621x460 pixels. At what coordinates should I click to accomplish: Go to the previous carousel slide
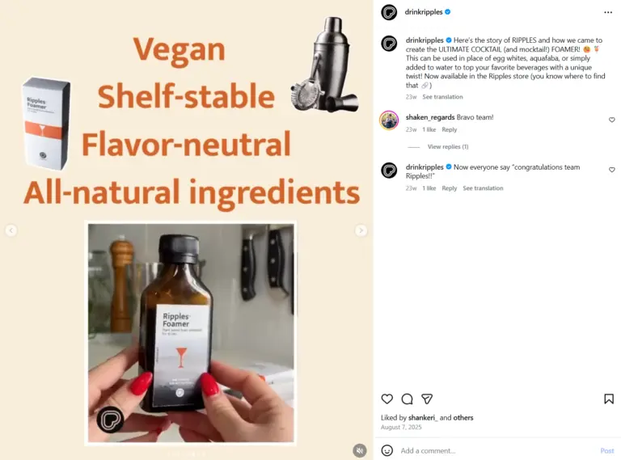click(x=11, y=230)
